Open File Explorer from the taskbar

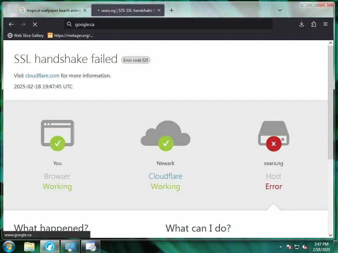[29, 246]
